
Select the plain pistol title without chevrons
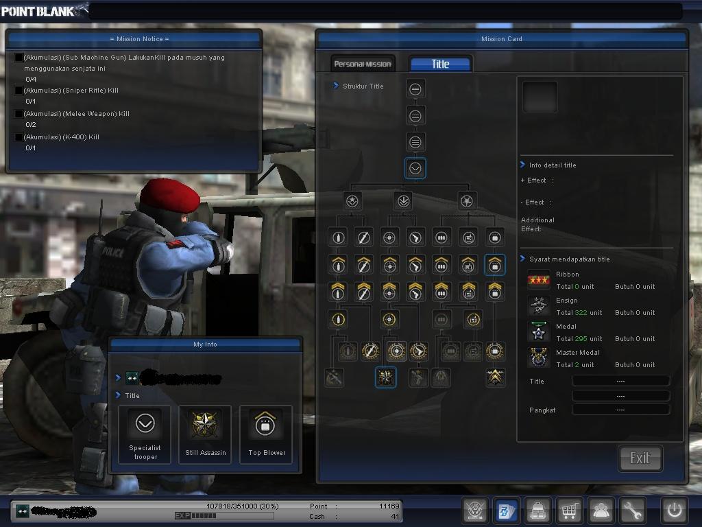(415, 237)
